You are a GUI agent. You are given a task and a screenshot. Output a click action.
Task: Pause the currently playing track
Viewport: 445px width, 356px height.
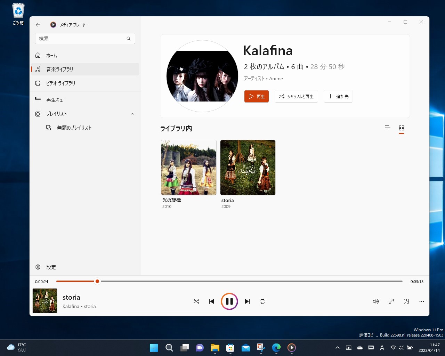click(x=229, y=301)
